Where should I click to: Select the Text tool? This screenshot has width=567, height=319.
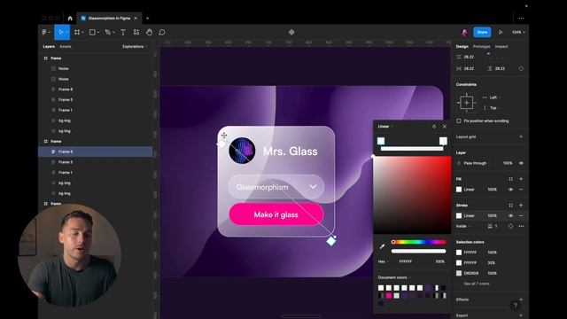123,32
